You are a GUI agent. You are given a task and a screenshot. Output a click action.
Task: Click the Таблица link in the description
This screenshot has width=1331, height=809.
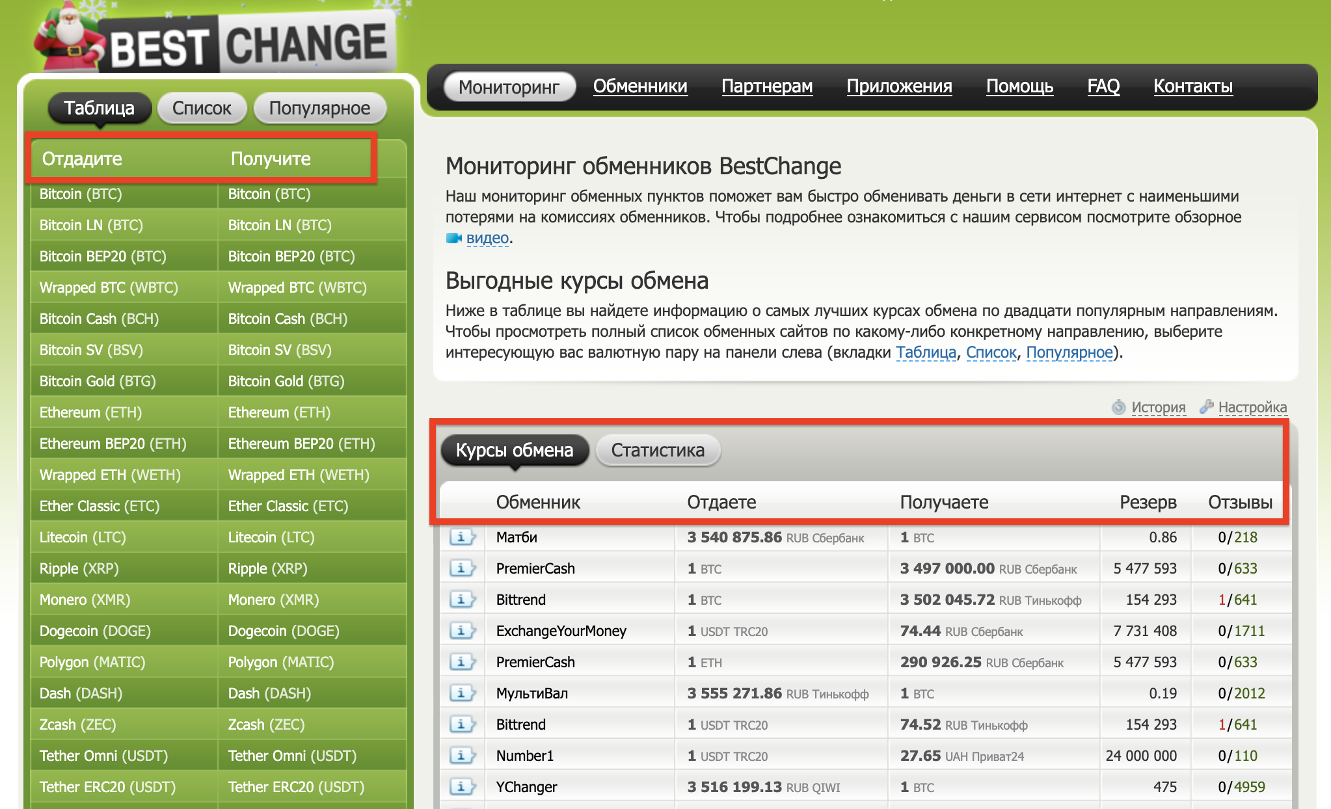pyautogui.click(x=926, y=352)
